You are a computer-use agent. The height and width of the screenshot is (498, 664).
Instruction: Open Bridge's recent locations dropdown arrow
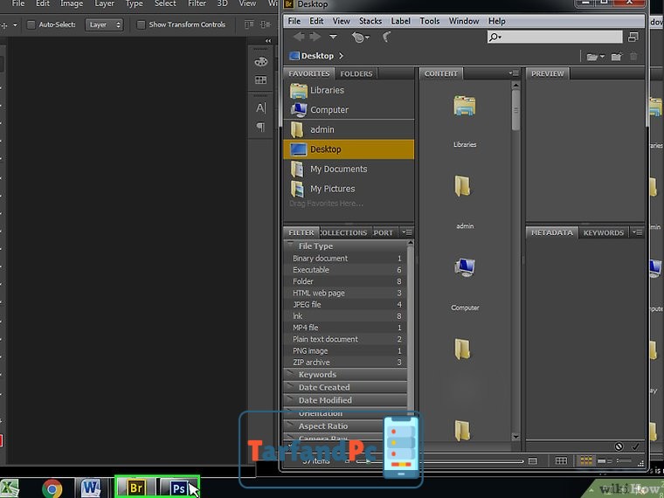point(333,38)
